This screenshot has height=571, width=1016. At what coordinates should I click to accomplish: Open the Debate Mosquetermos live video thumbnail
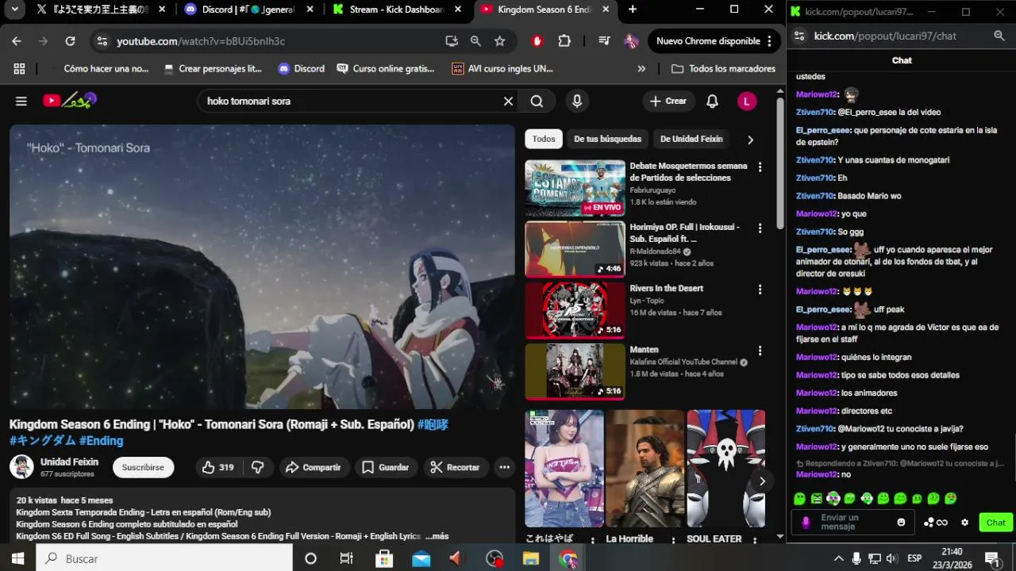pyautogui.click(x=575, y=188)
